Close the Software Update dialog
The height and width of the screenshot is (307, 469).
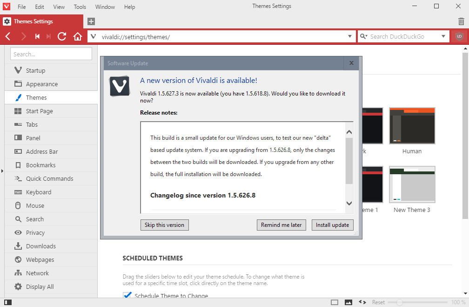pos(351,63)
